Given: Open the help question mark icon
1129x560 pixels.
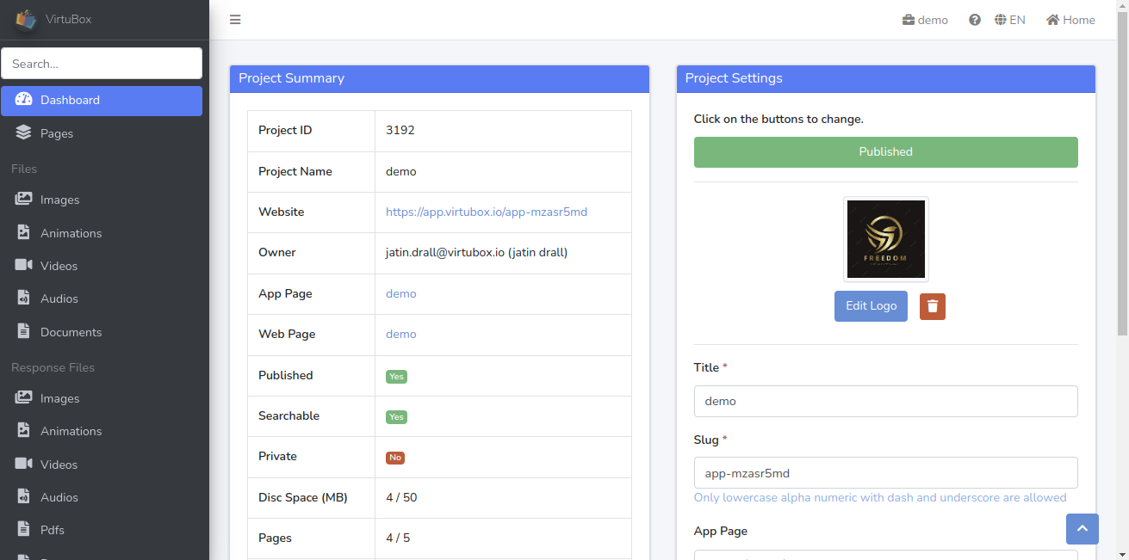Looking at the screenshot, I should point(974,19).
